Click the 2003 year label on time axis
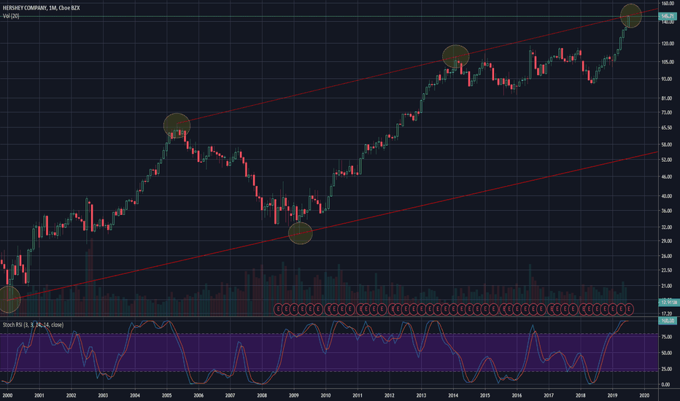680x401 pixels. click(103, 395)
